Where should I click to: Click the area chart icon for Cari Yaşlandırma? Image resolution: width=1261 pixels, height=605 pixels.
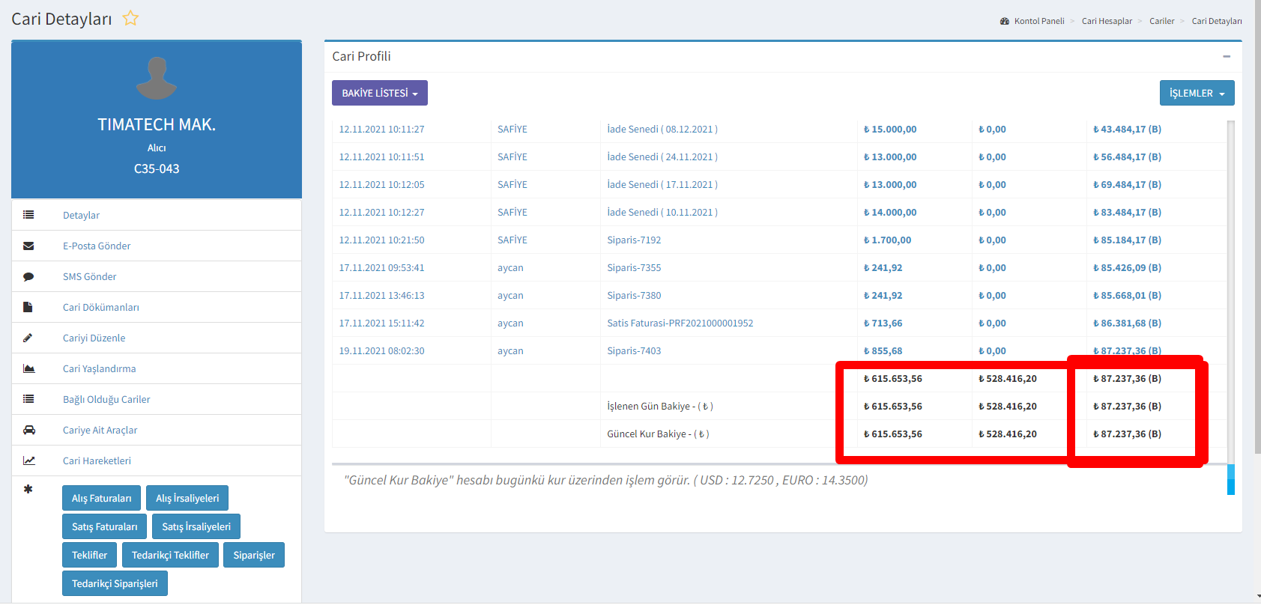coord(28,368)
